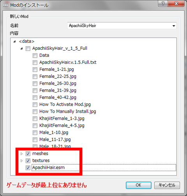The height and width of the screenshot is (196, 187).
Task: Select the ApachiiHair.esm file name
Action: pyautogui.click(x=48, y=168)
